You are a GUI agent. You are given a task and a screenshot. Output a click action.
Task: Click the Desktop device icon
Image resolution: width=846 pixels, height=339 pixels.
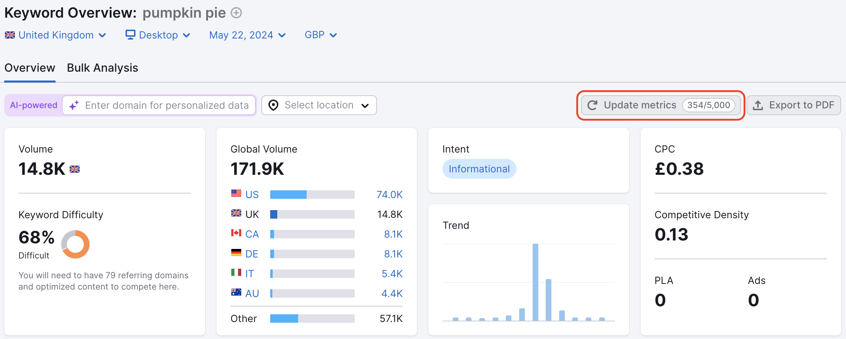click(130, 34)
